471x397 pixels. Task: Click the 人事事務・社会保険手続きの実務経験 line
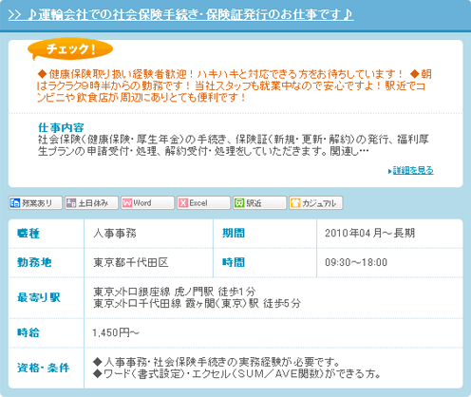(x=217, y=362)
